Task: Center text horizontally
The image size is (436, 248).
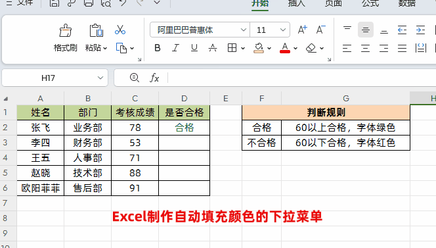Action: coord(365,48)
